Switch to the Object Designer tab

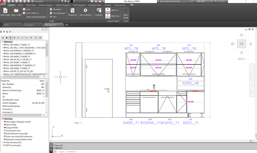coord(63,5)
